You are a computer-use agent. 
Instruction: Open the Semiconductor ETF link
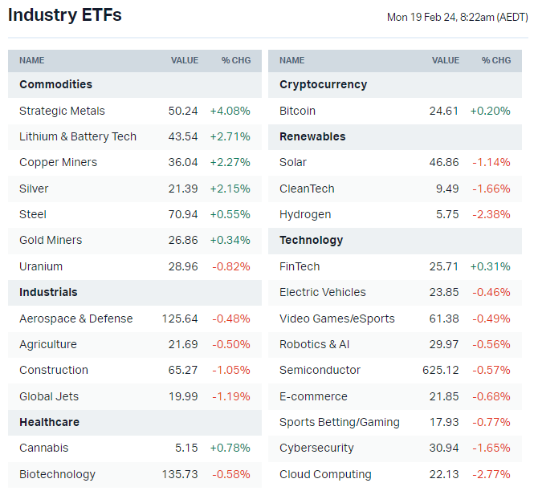320,370
